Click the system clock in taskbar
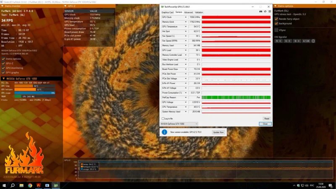Viewport: 336px width, 189px height. (321, 186)
